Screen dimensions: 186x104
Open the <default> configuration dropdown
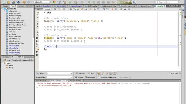point(42,2)
